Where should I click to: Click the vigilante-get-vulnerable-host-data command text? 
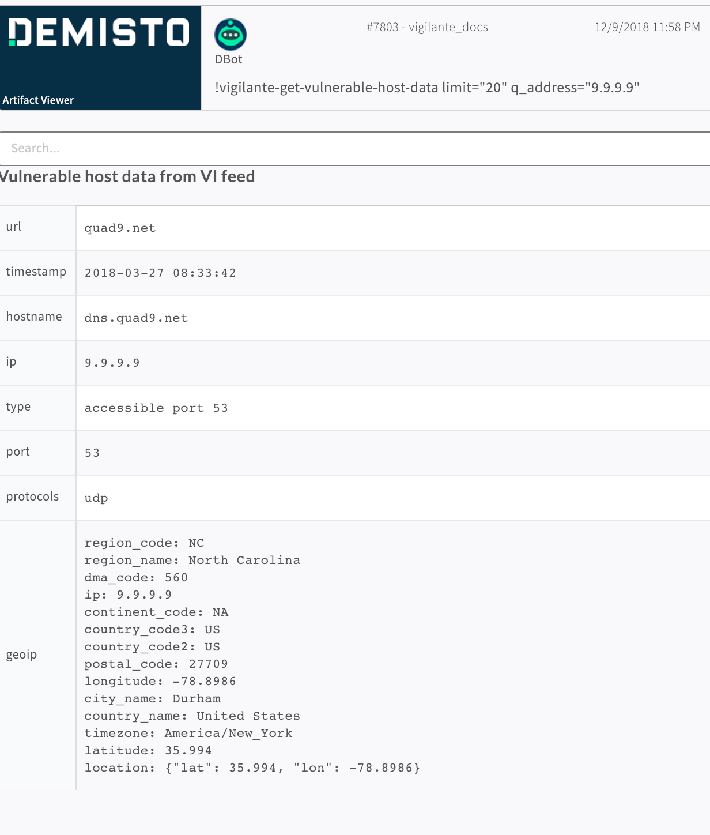point(427,88)
